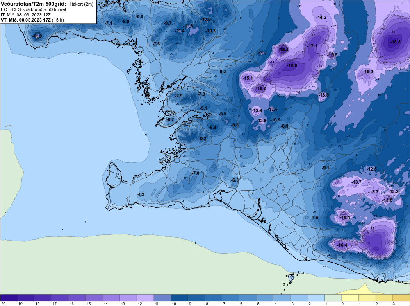Click legend swatch between -1 and 0
Image resolution: width=410 pixels, height=306 pixels.
click(x=333, y=298)
